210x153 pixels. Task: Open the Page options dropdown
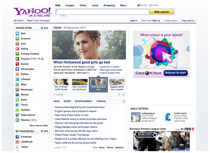189,20
